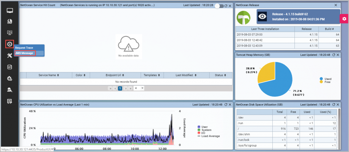The height and width of the screenshot is (152, 349).
Task: Click the /run/lock disk row
Action: (x=287, y=140)
